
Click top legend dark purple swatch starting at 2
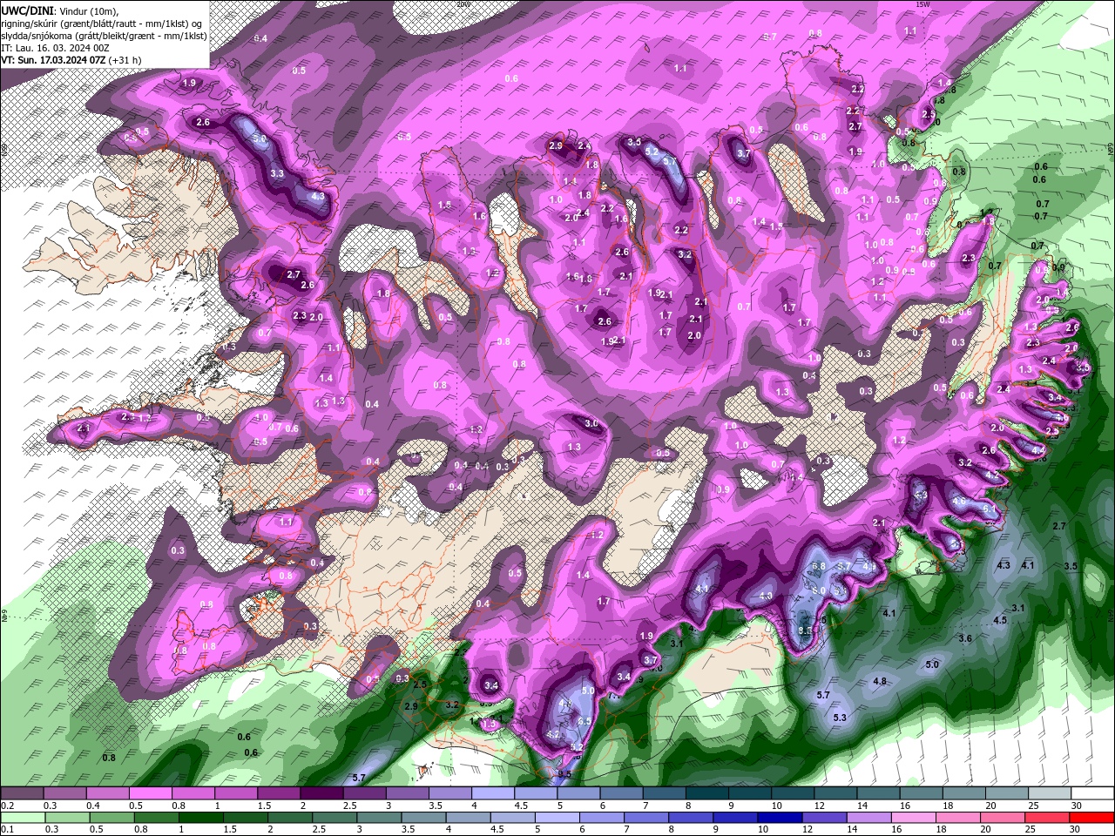[x=321, y=793]
